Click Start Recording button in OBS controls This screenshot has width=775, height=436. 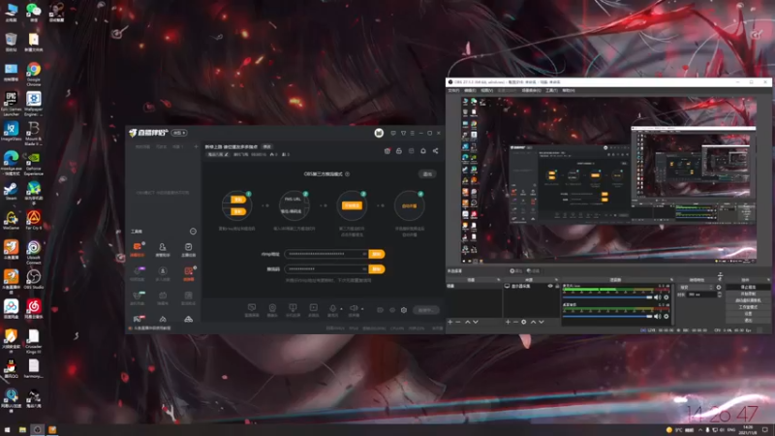(748, 294)
